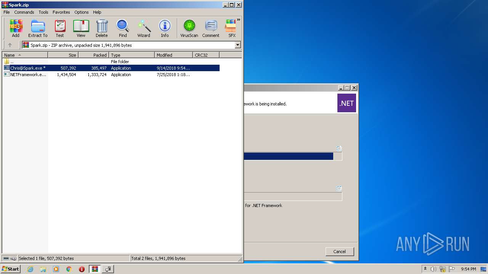Sort by CRC32 column header
The height and width of the screenshot is (274, 488).
(x=206, y=55)
